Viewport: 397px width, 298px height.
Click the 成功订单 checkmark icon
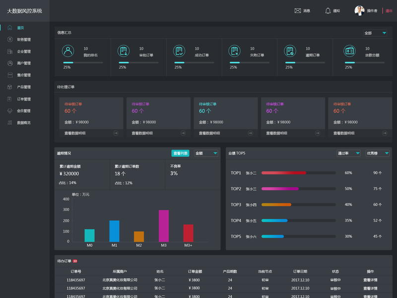pos(179,51)
